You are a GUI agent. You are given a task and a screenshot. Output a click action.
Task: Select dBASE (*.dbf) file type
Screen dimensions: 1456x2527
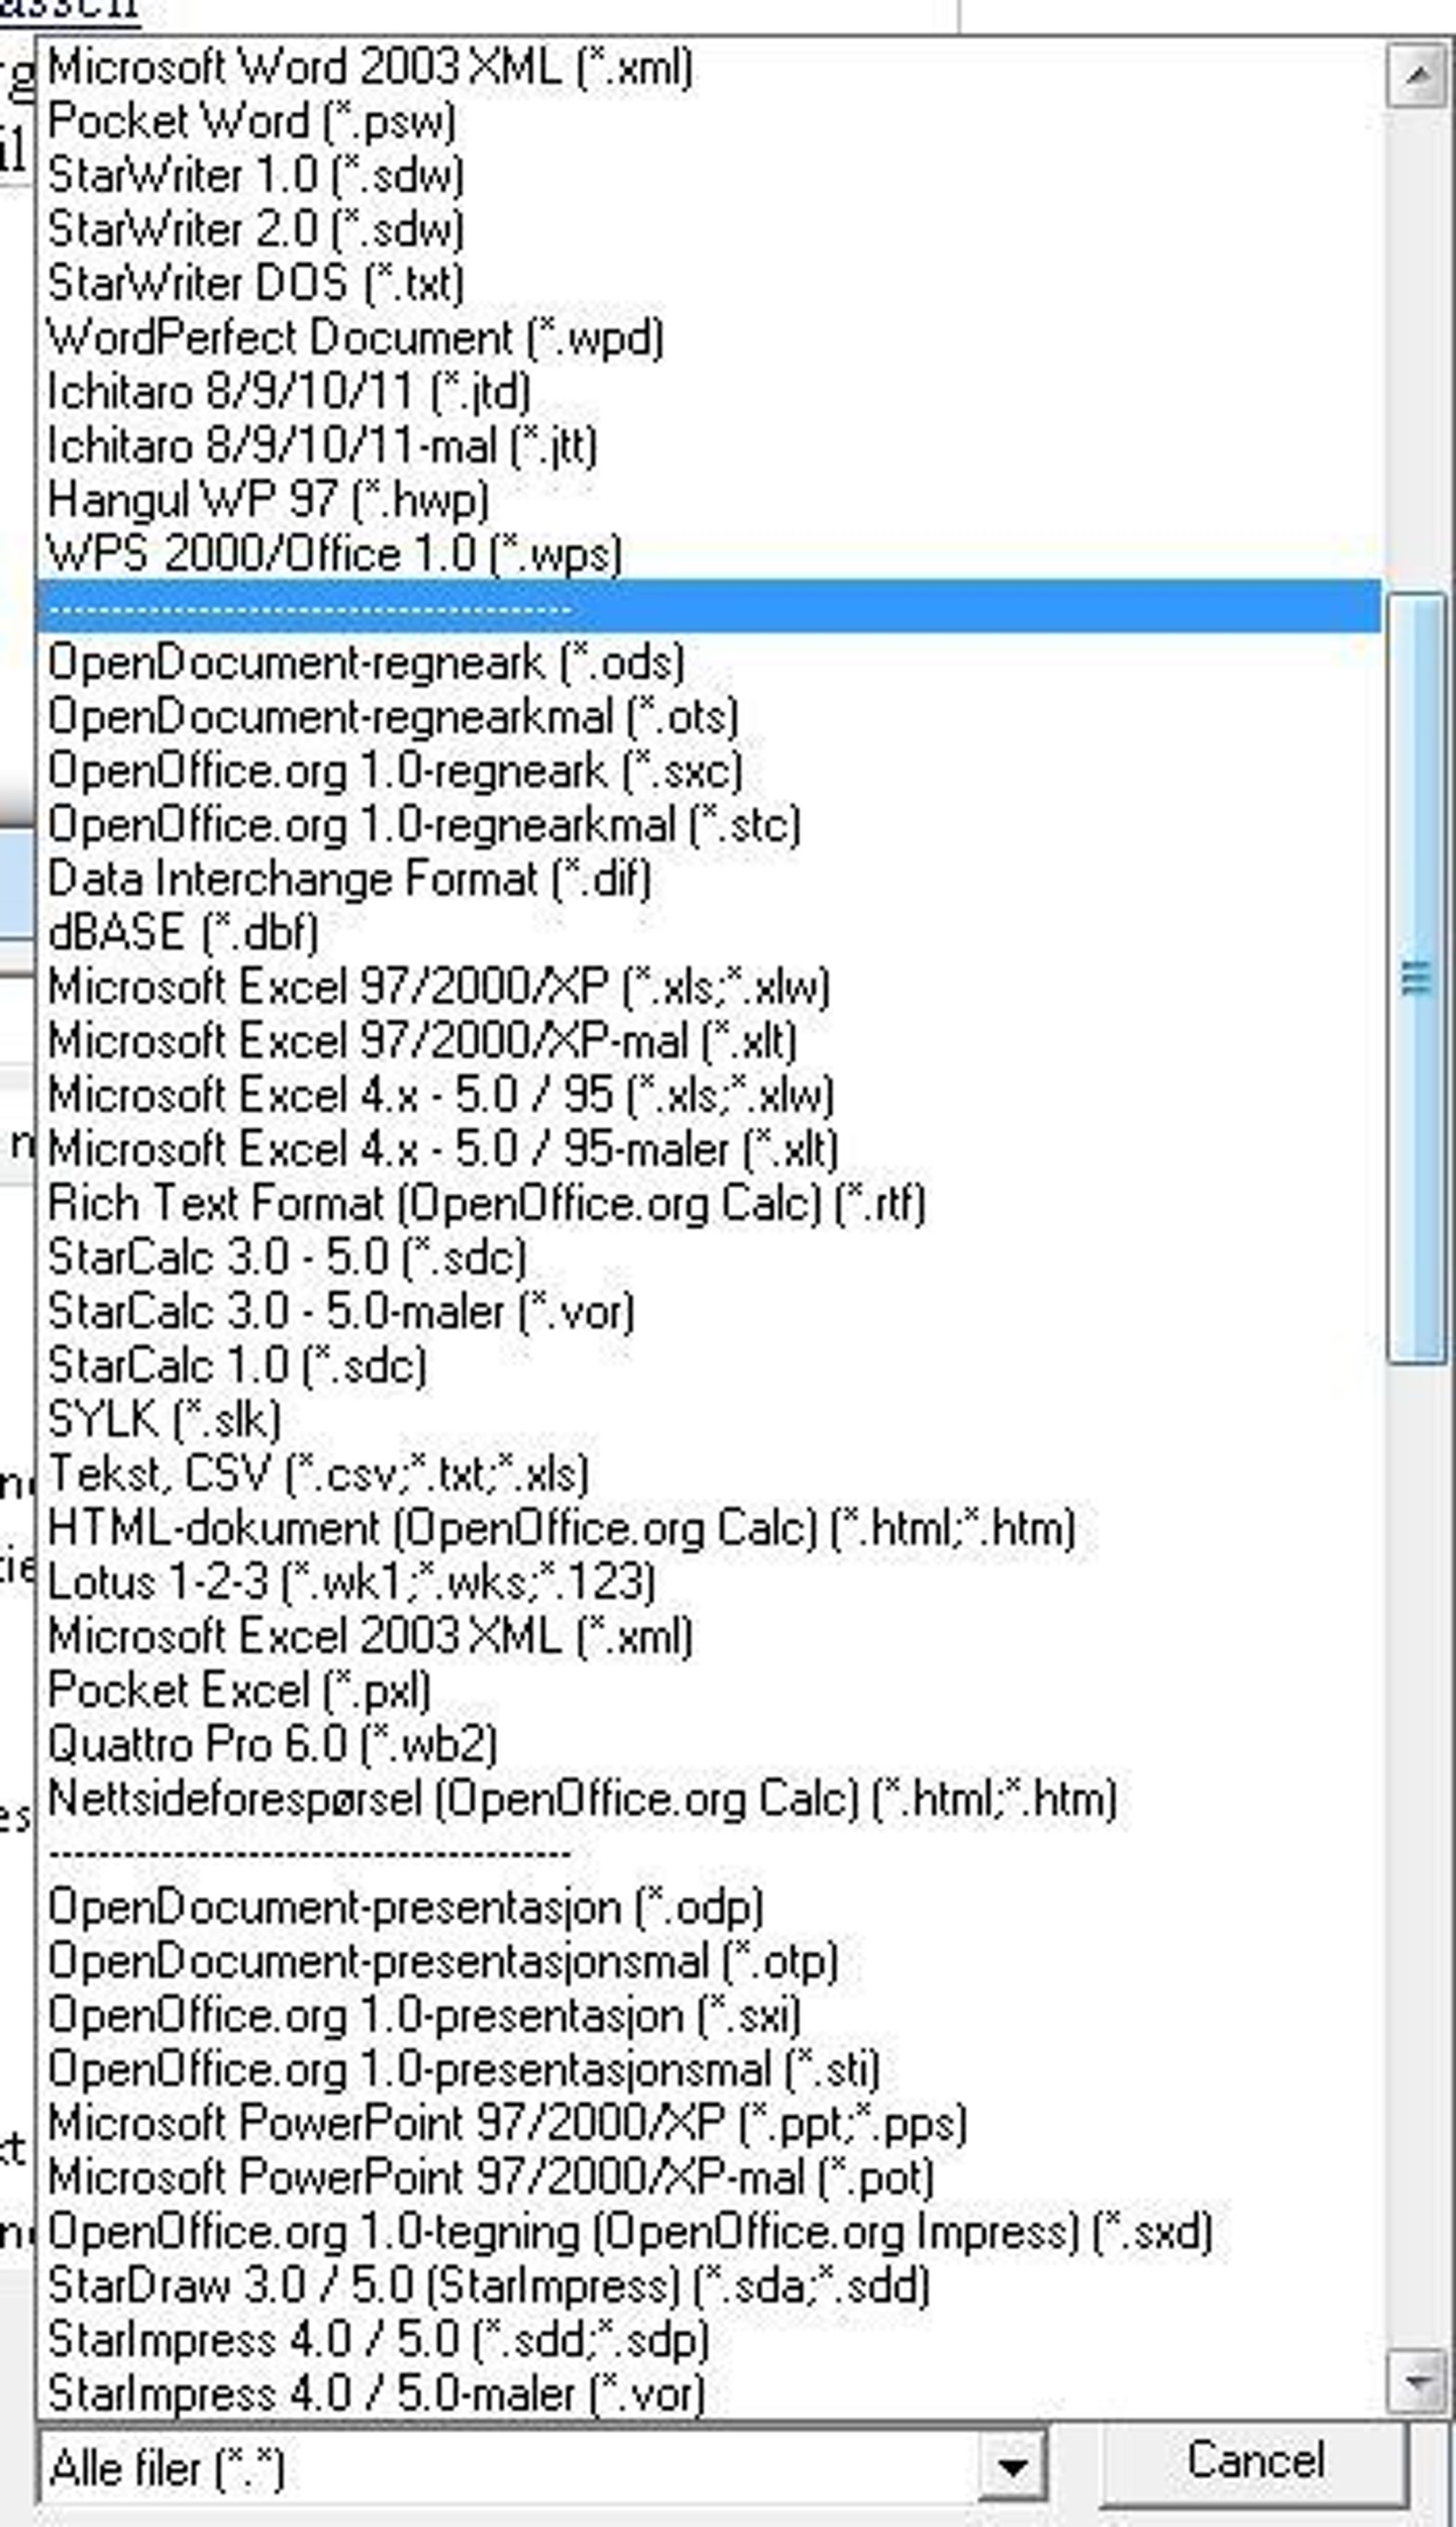tap(710, 933)
